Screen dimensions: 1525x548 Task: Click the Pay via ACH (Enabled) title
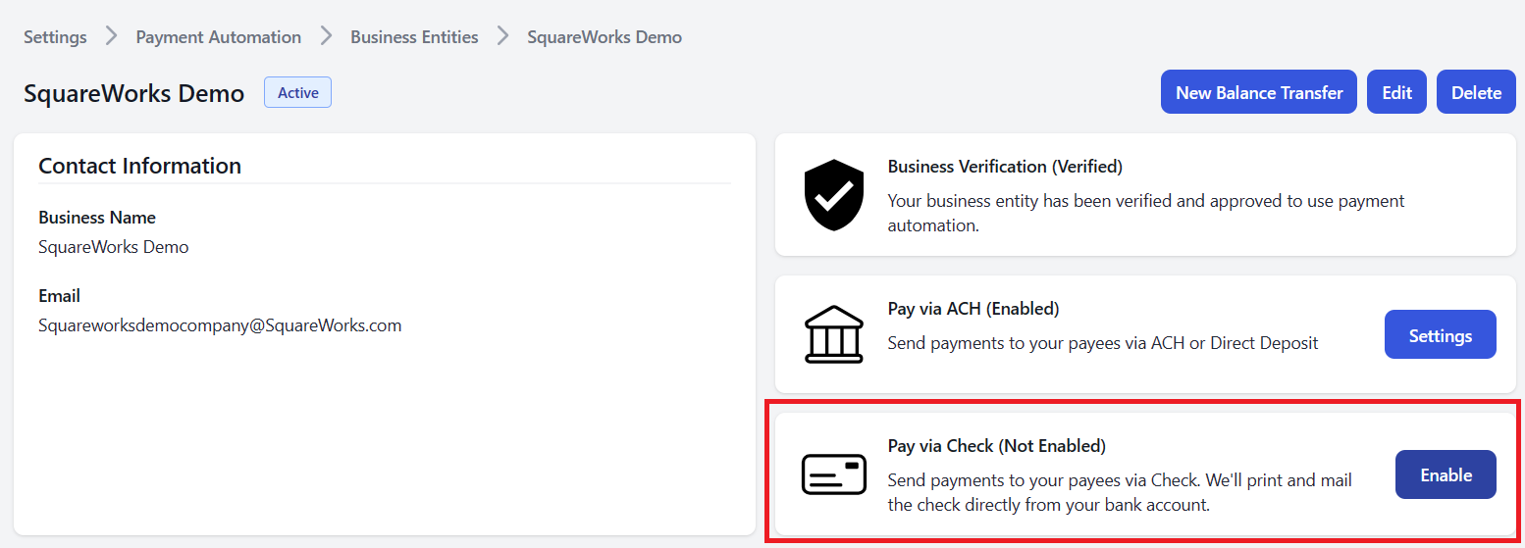tap(973, 309)
